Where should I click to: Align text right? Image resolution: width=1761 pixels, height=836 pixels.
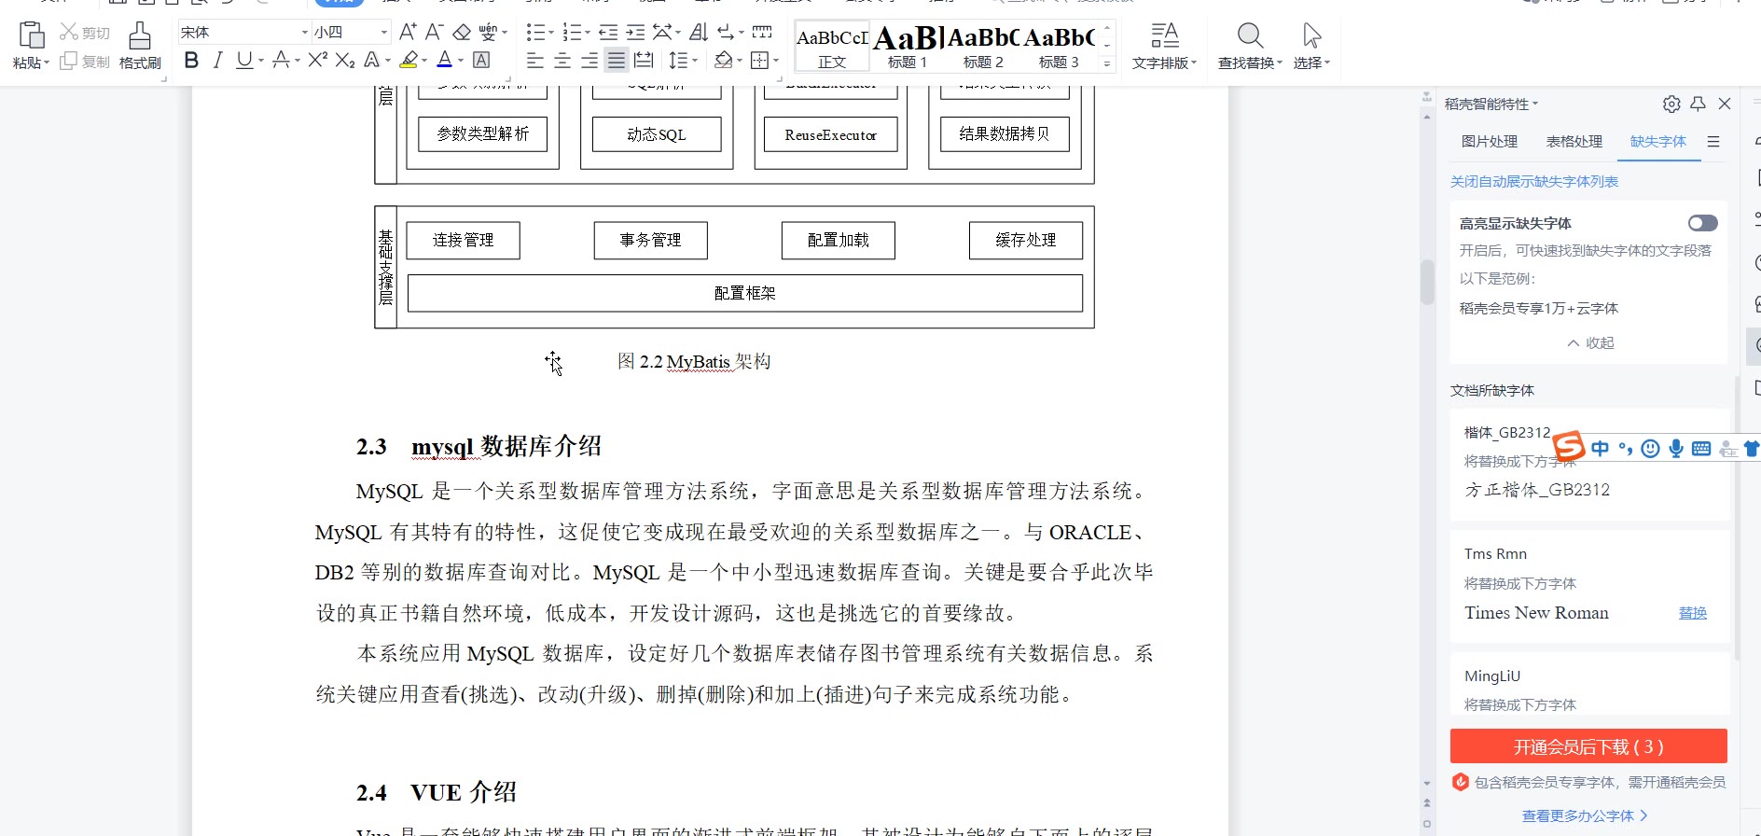[x=589, y=61]
